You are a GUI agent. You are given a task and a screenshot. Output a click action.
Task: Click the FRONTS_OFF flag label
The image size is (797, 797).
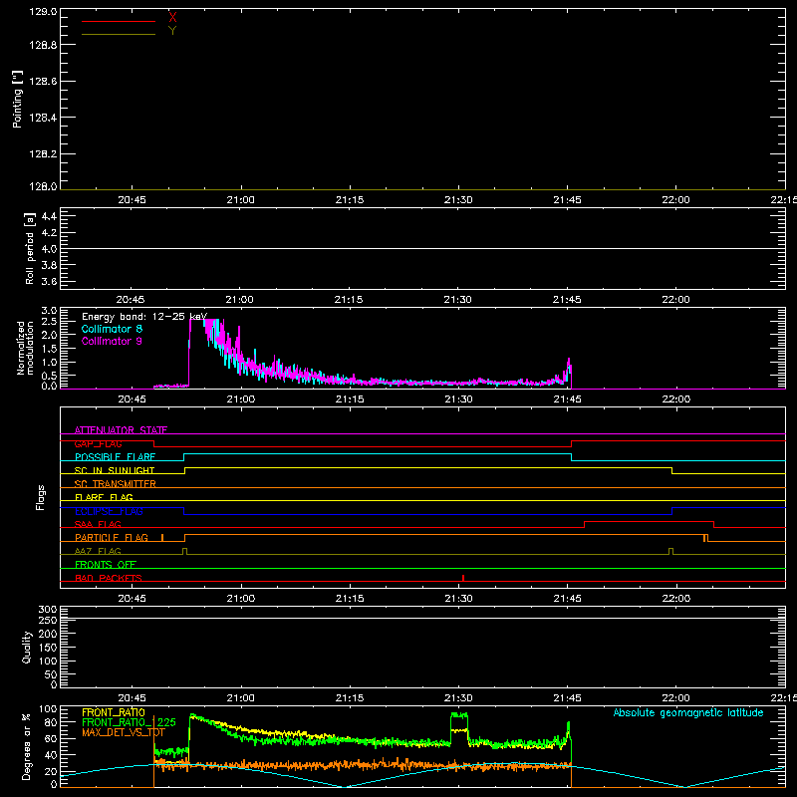106,564
